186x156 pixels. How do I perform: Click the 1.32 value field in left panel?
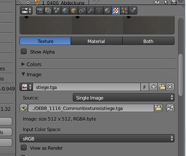point(5,109)
